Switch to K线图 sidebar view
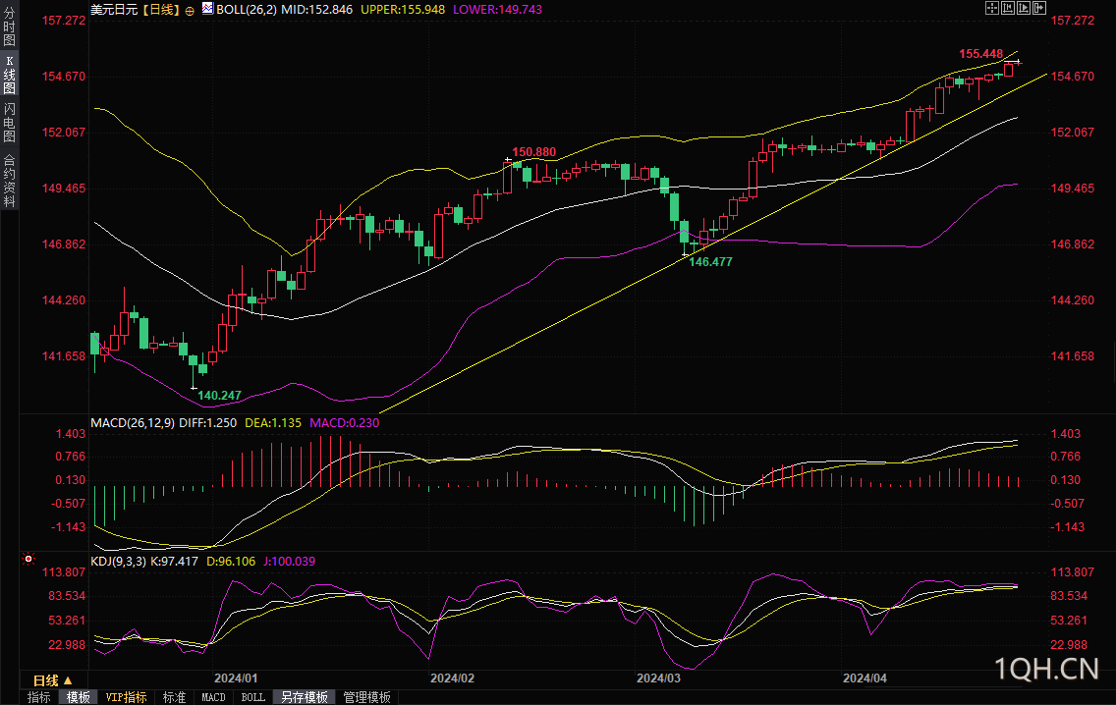 coord(9,75)
